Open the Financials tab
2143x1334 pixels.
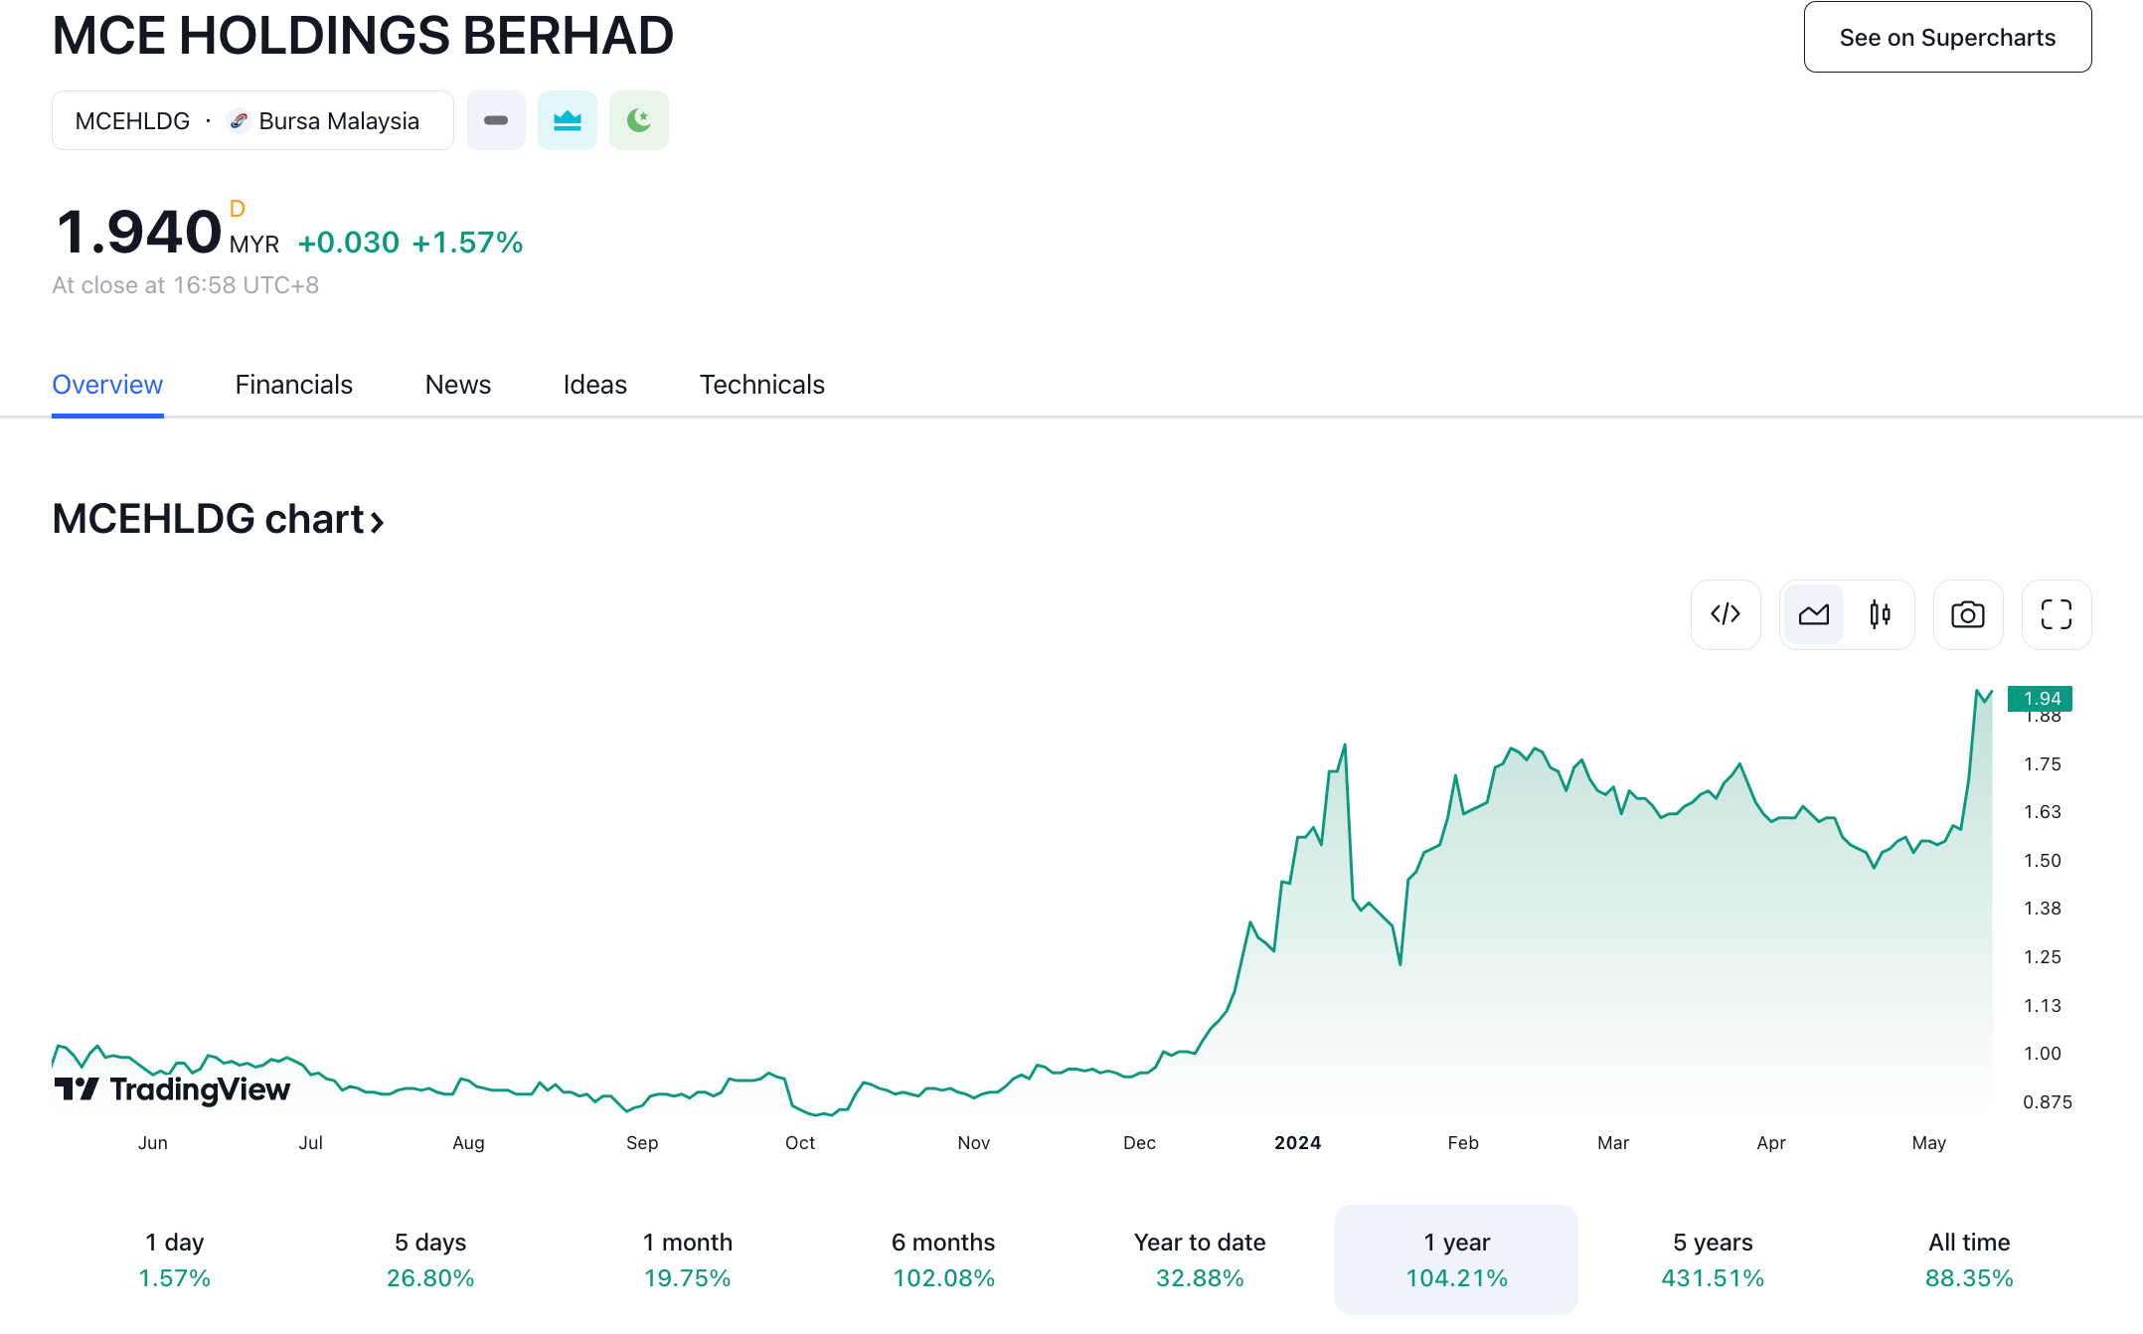tap(293, 385)
